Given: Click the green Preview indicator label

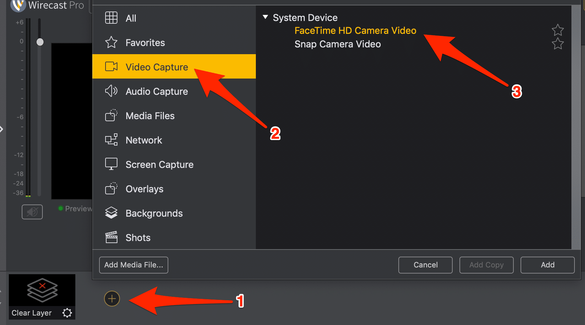Looking at the screenshot, I should (x=75, y=209).
